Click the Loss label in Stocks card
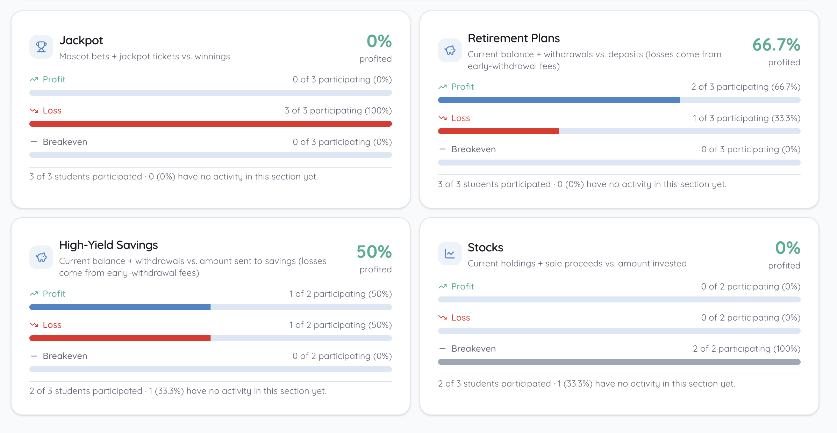 click(460, 317)
